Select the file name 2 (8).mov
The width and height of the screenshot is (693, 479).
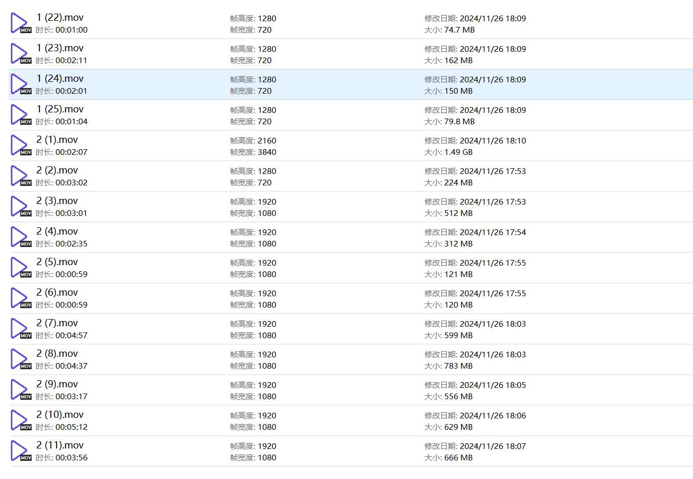pos(57,354)
